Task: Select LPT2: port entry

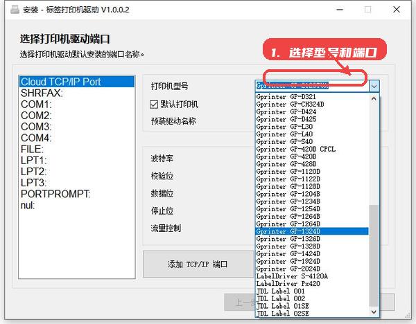Action: [x=77, y=172]
